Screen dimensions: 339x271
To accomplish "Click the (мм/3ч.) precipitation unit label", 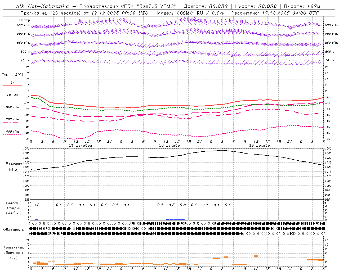I will point(14,203).
